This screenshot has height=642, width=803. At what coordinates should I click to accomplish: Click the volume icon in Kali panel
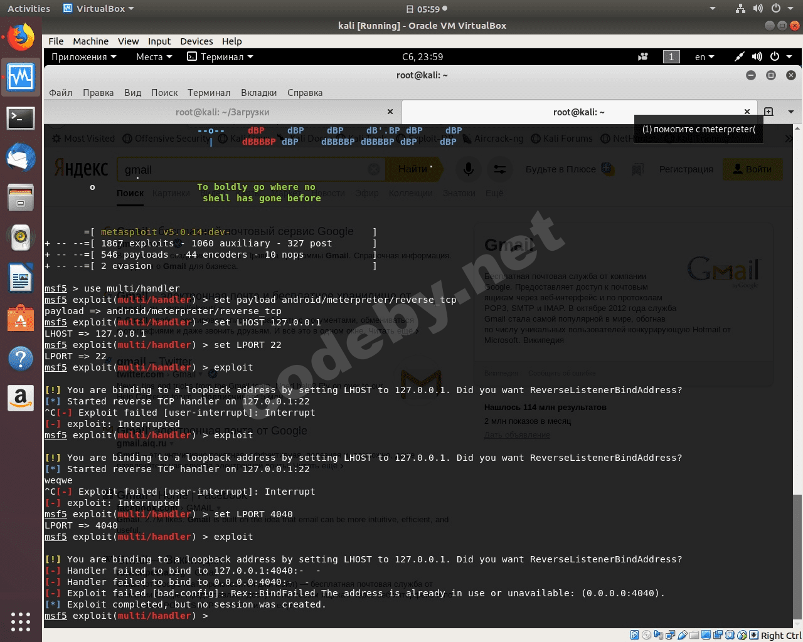click(757, 56)
